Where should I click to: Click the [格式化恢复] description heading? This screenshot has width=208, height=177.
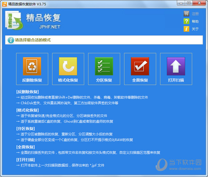27,110
